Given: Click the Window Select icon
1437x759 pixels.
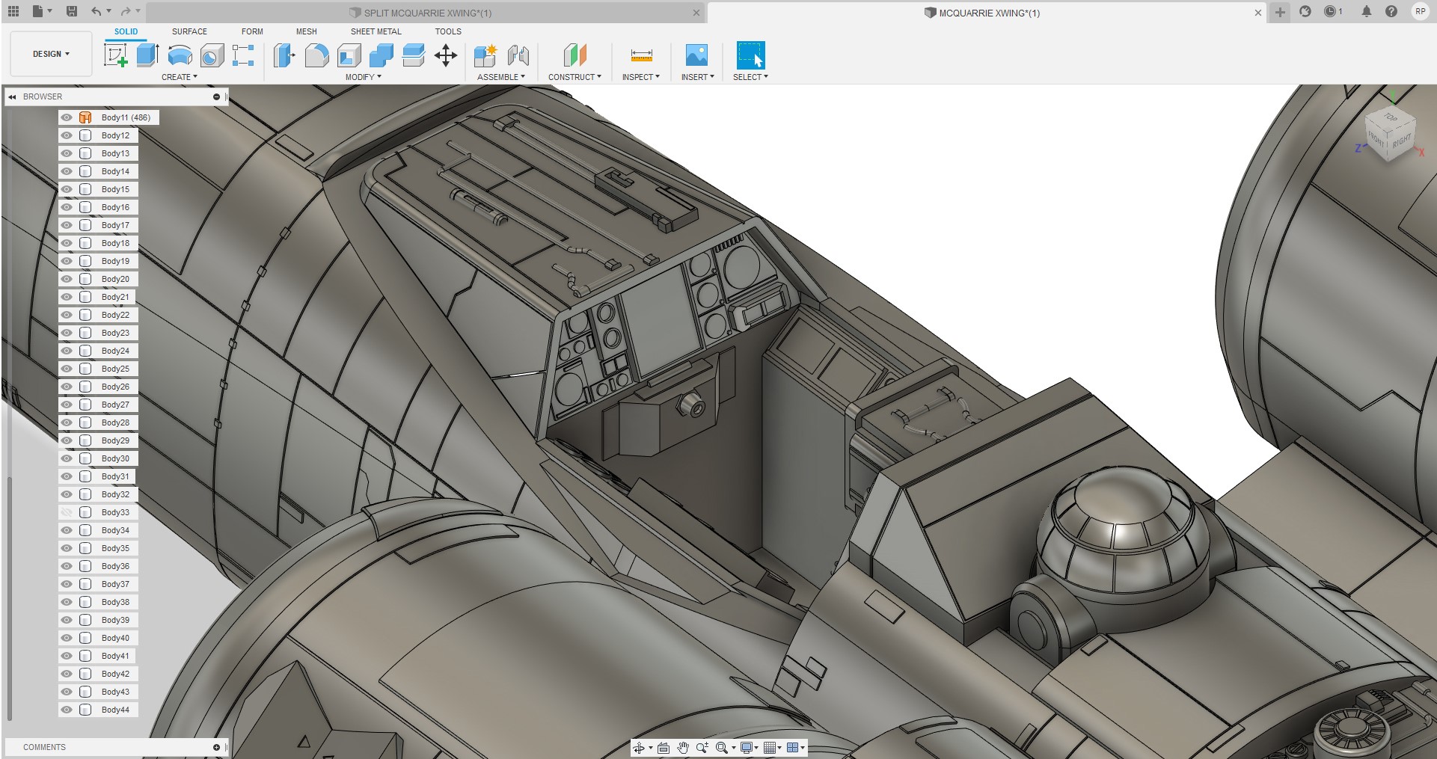Looking at the screenshot, I should click(750, 55).
